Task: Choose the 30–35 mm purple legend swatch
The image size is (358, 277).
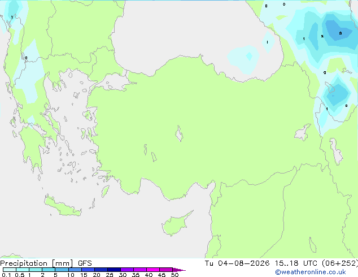Action: (126, 270)
